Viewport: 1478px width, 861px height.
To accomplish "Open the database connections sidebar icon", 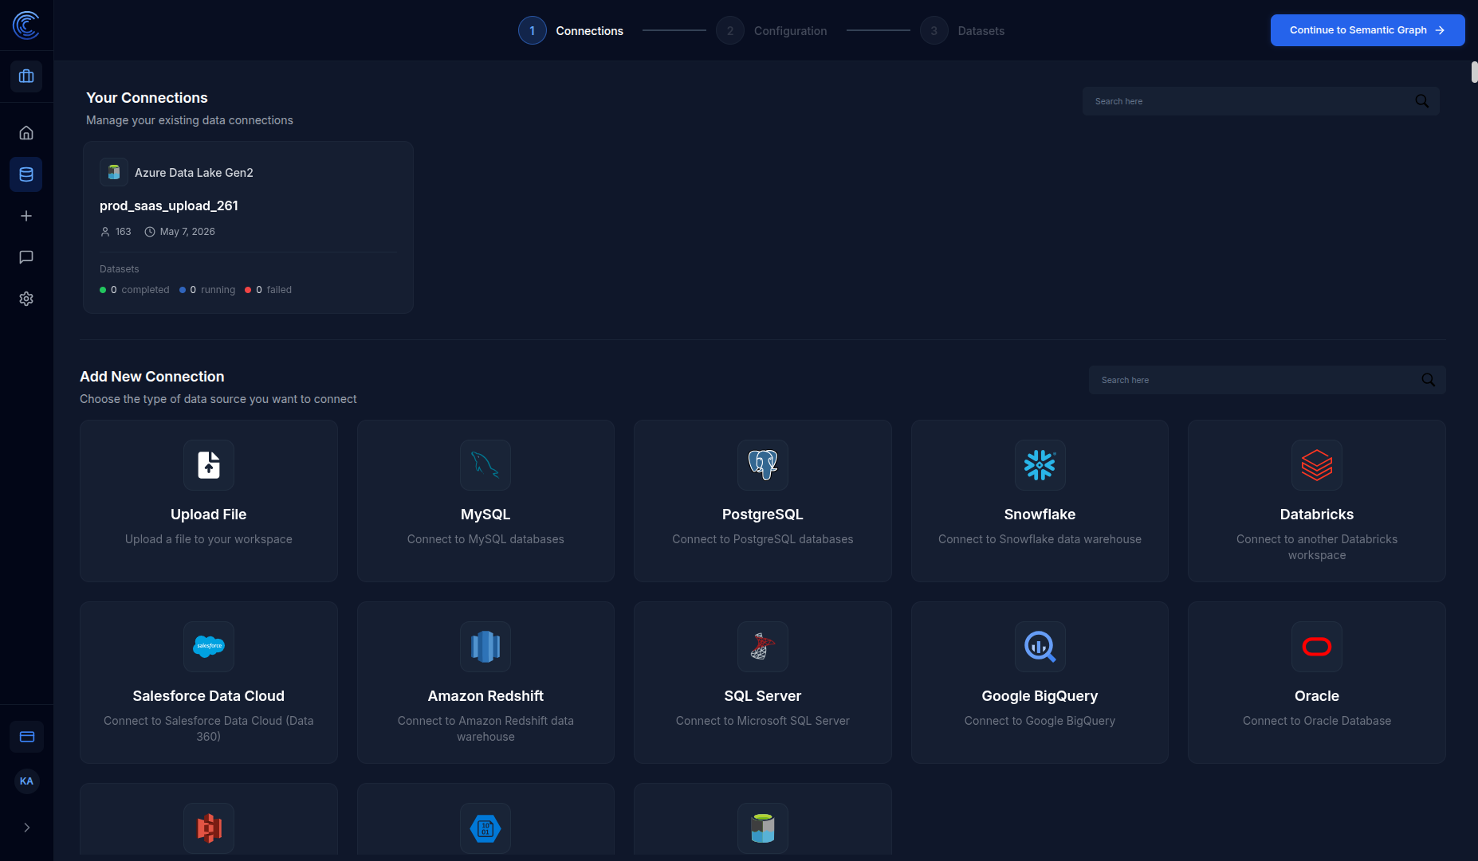I will 26,174.
